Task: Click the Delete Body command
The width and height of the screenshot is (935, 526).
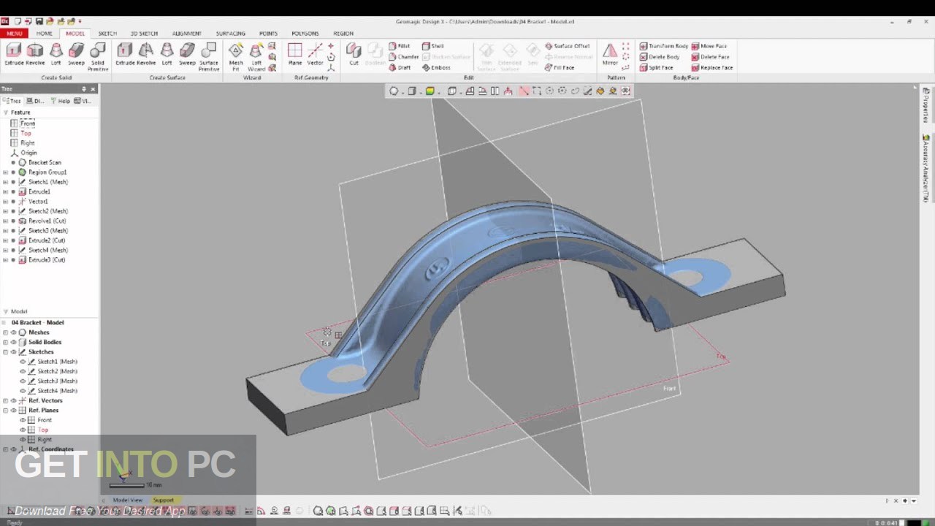Action: 659,57
